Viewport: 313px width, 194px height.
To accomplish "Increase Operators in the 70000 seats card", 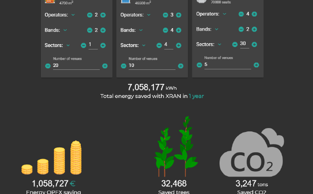I will tap(254, 14).
